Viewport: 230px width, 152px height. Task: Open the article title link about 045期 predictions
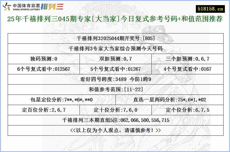(x=115, y=19)
